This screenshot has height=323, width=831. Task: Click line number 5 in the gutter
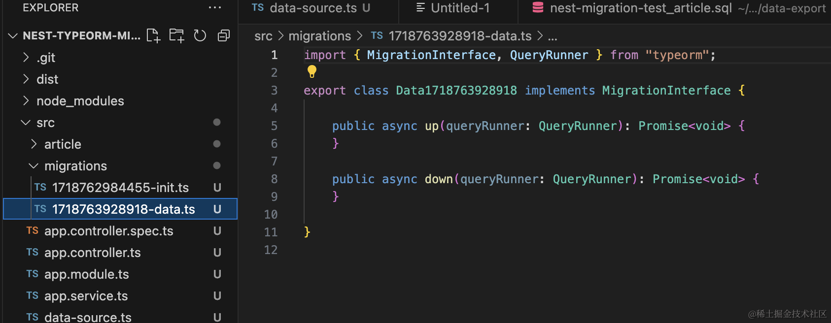[274, 126]
